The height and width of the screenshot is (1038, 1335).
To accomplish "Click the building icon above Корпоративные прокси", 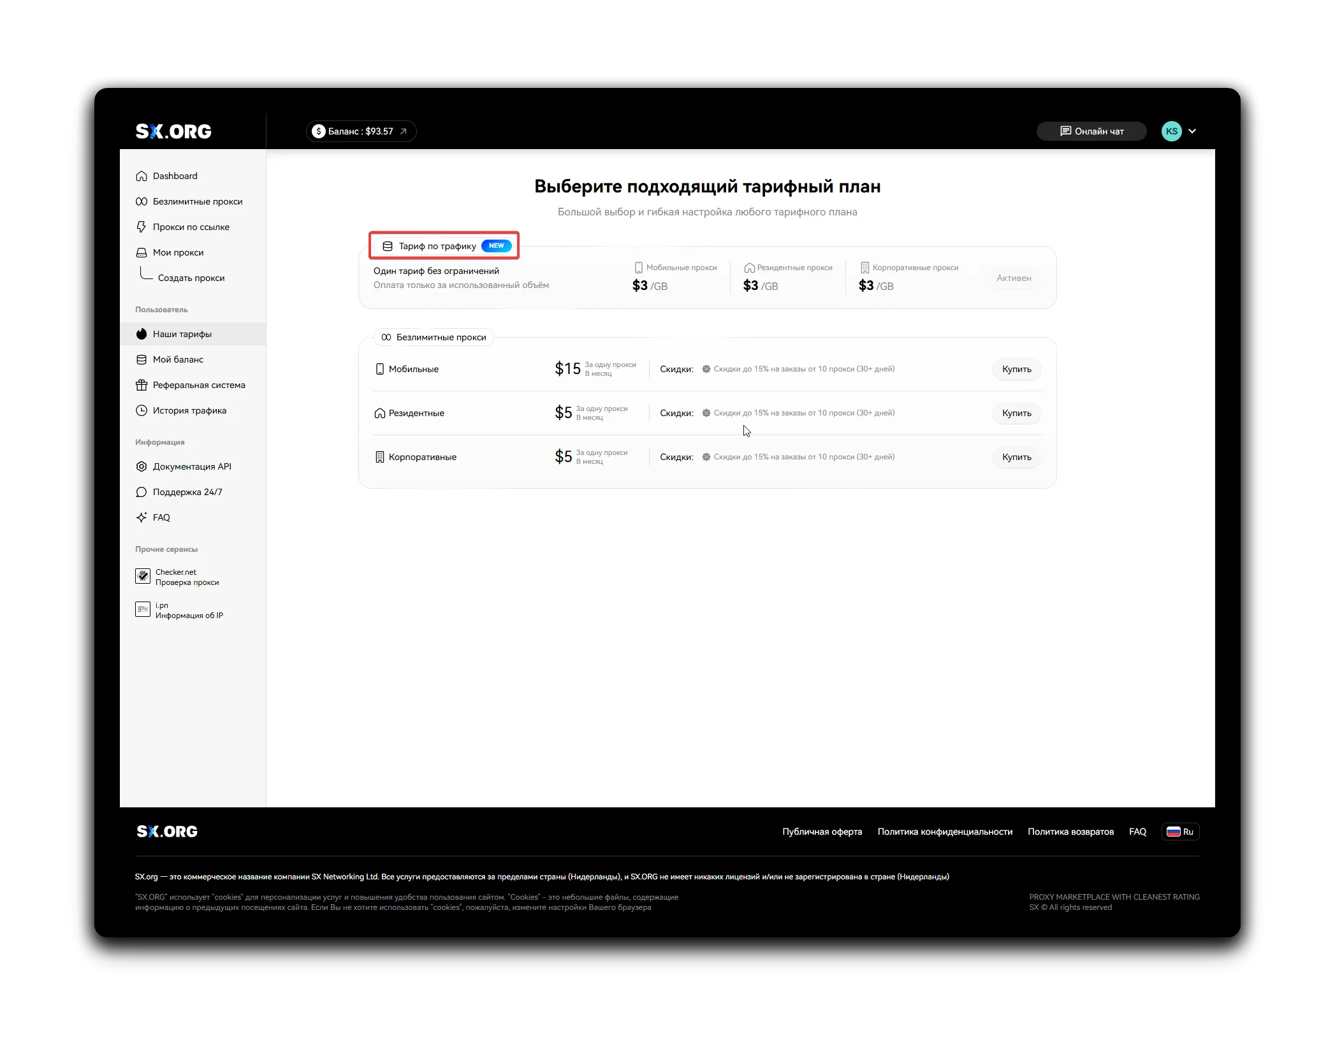I will pyautogui.click(x=864, y=268).
